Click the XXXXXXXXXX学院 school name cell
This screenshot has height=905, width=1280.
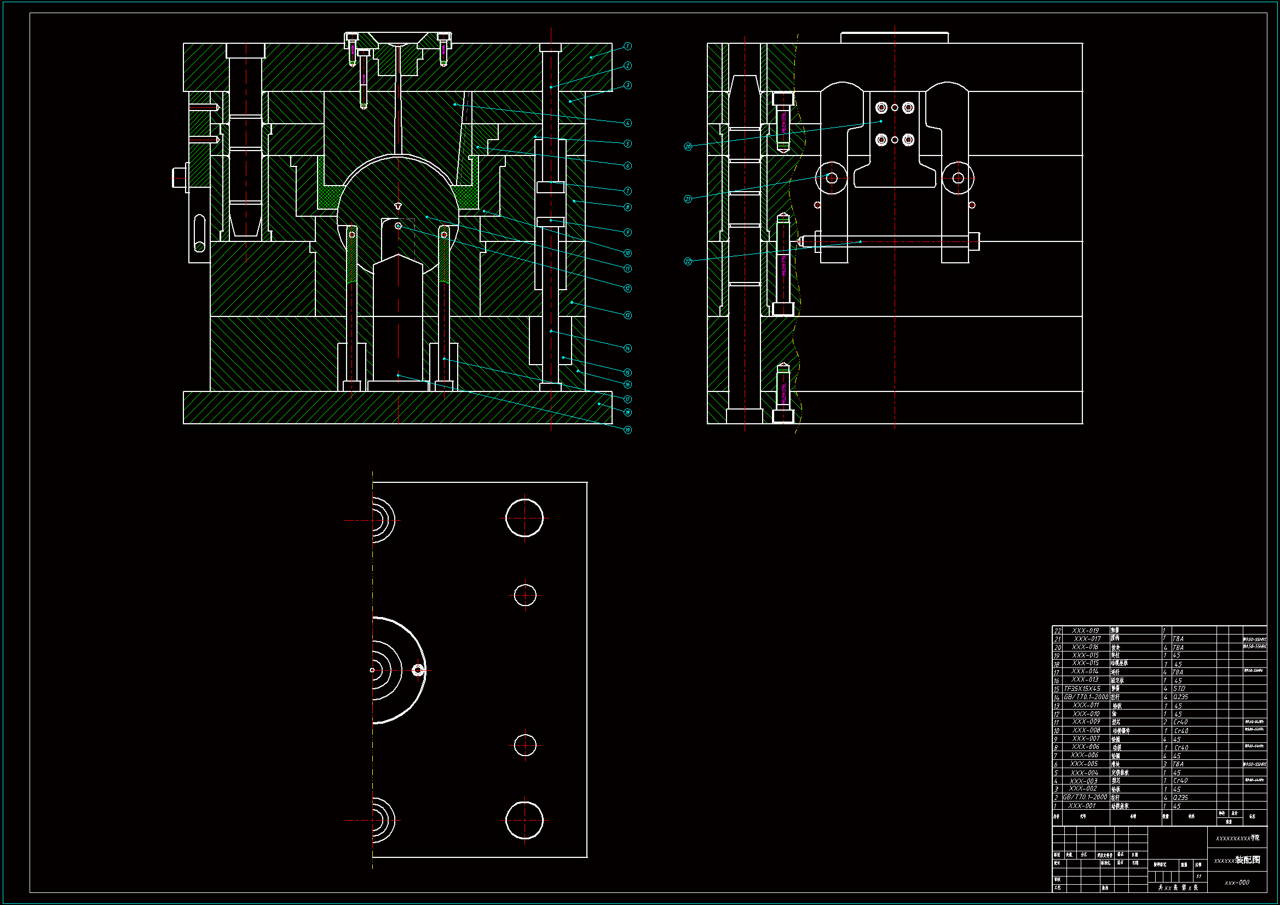(1237, 838)
